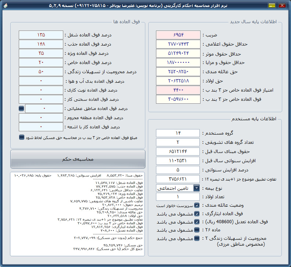
Task: Click the حداقل حقوق موثر field
Action: tap(178, 53)
